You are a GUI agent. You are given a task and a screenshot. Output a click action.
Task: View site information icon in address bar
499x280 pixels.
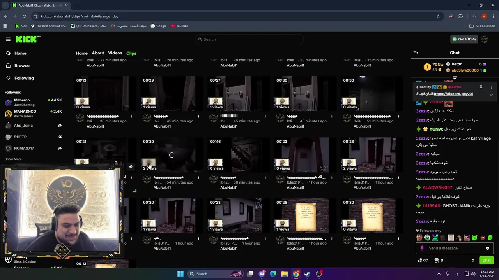[36, 16]
